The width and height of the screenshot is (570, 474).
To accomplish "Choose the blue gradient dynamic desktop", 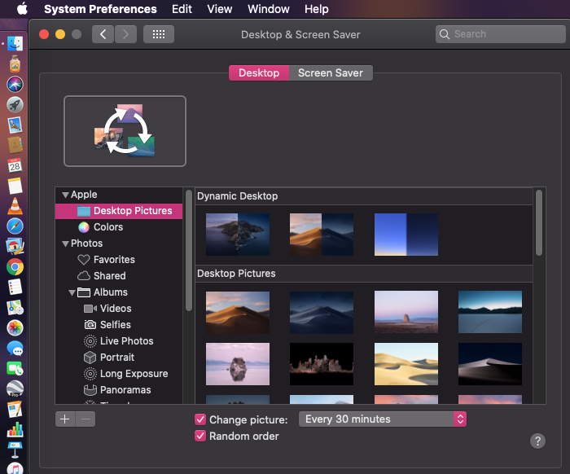I will (406, 235).
